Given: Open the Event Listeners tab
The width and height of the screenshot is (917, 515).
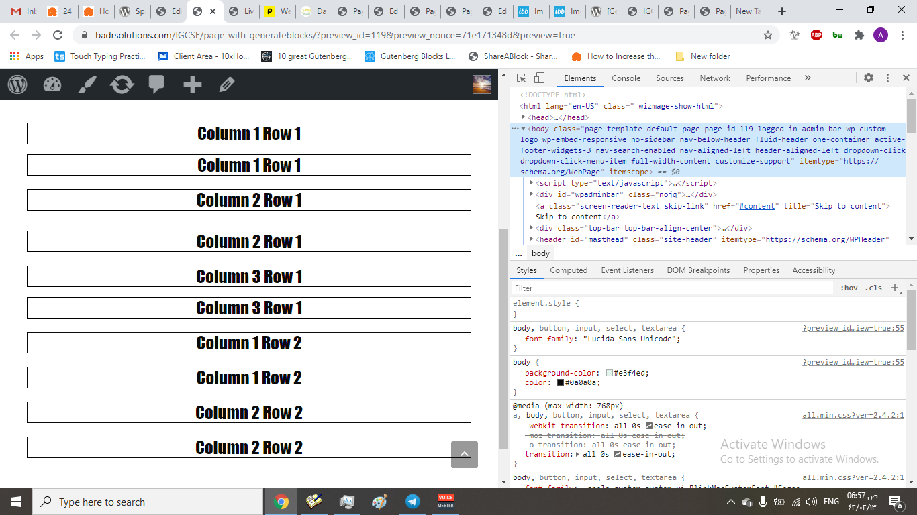Looking at the screenshot, I should click(x=627, y=270).
